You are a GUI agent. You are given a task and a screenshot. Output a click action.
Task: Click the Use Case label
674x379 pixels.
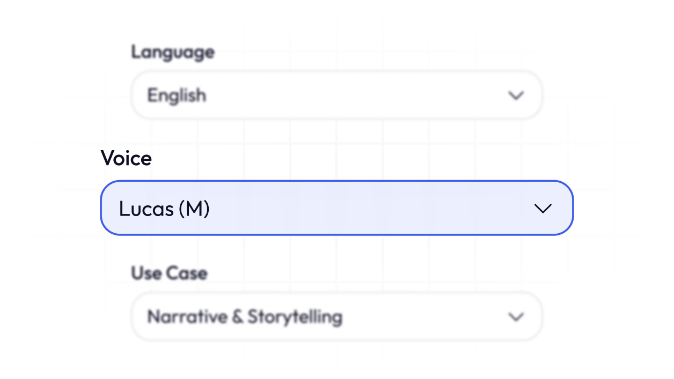click(x=169, y=273)
